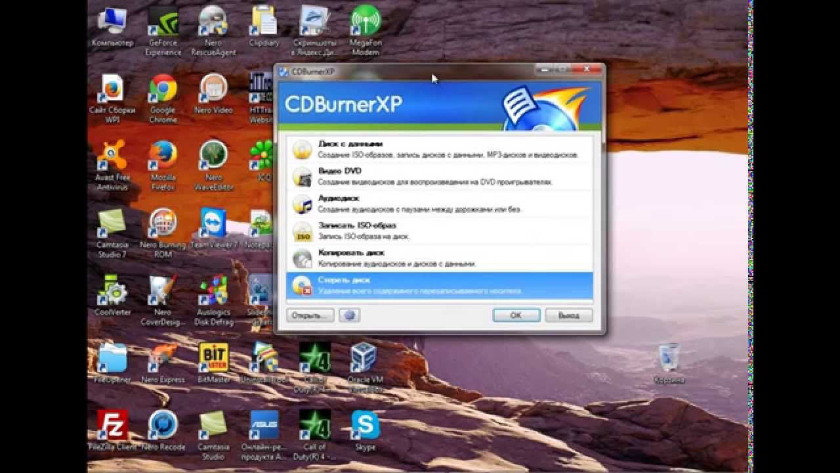Open the Clipdiary desktop shortcut
The image size is (840, 473).
(x=264, y=28)
